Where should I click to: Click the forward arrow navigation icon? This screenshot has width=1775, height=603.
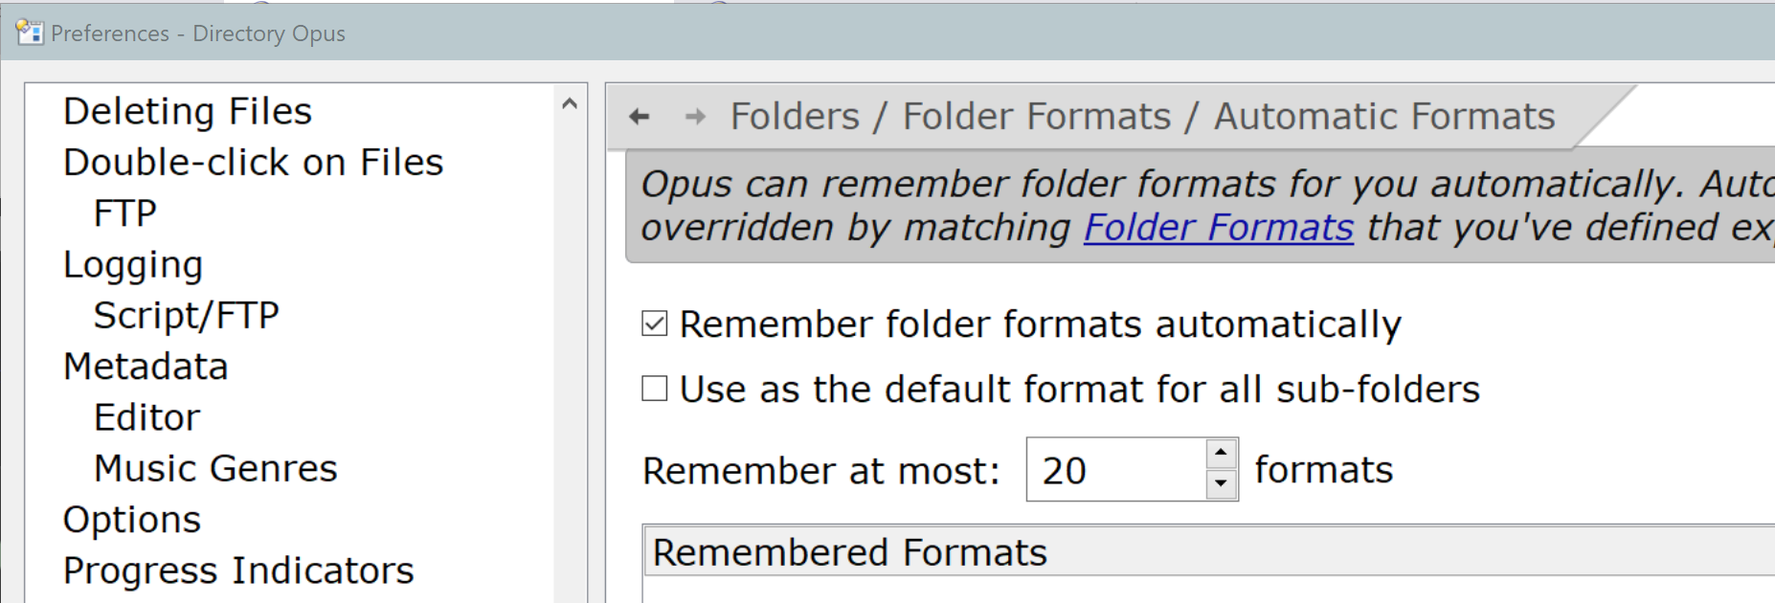coord(696,117)
